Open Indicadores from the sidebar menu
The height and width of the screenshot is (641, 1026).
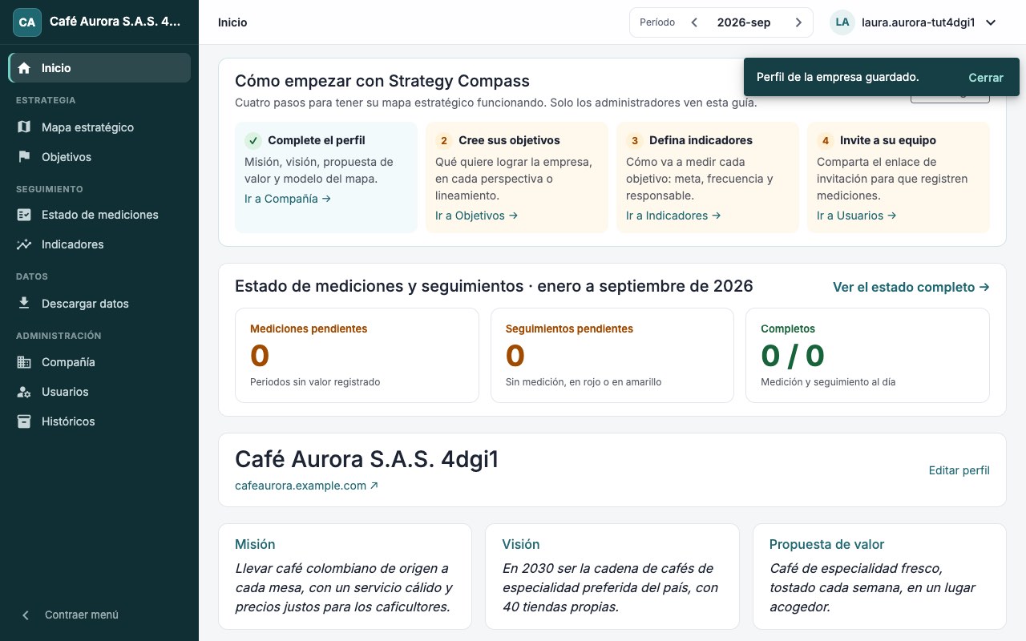[x=99, y=244]
